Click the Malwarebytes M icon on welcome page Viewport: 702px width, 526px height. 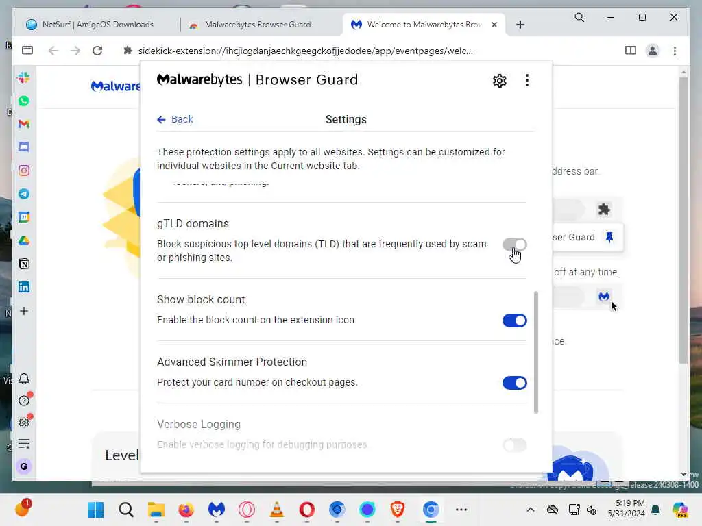point(603,297)
